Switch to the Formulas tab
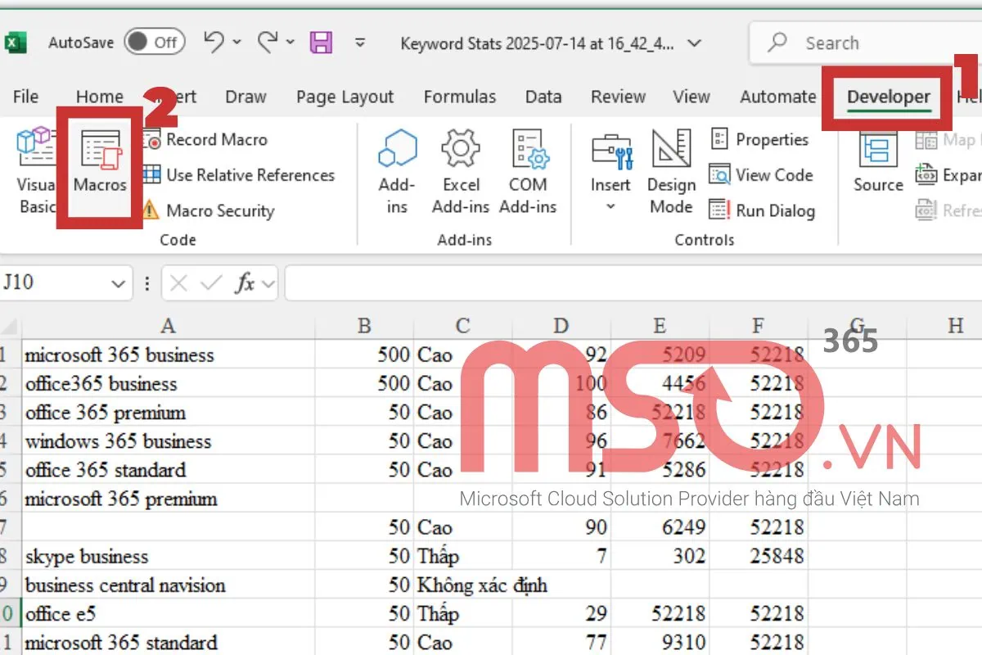The width and height of the screenshot is (982, 655). click(459, 97)
